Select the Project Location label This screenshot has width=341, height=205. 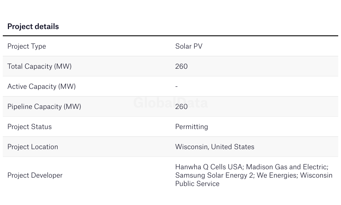pos(33,147)
